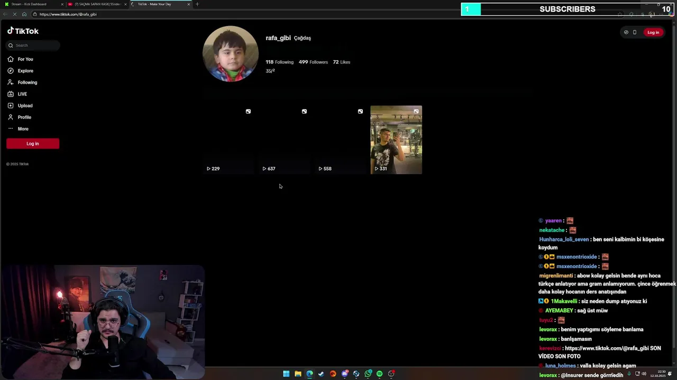Click the photo-post icon on the 331-view post
The height and width of the screenshot is (380, 677).
click(x=416, y=111)
